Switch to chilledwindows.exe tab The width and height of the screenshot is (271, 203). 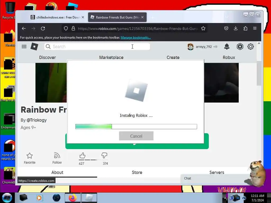tap(57, 17)
